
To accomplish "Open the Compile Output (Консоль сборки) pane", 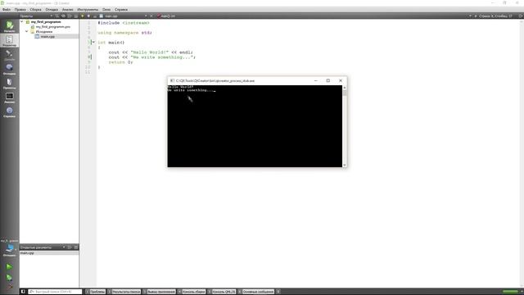I will [x=192, y=292].
